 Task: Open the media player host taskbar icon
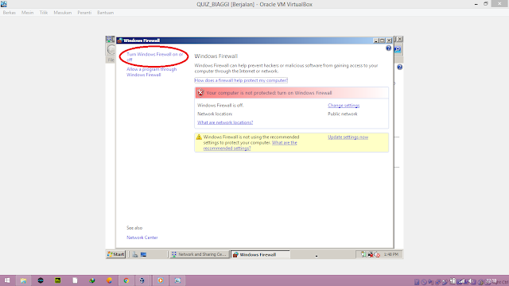[161, 280]
